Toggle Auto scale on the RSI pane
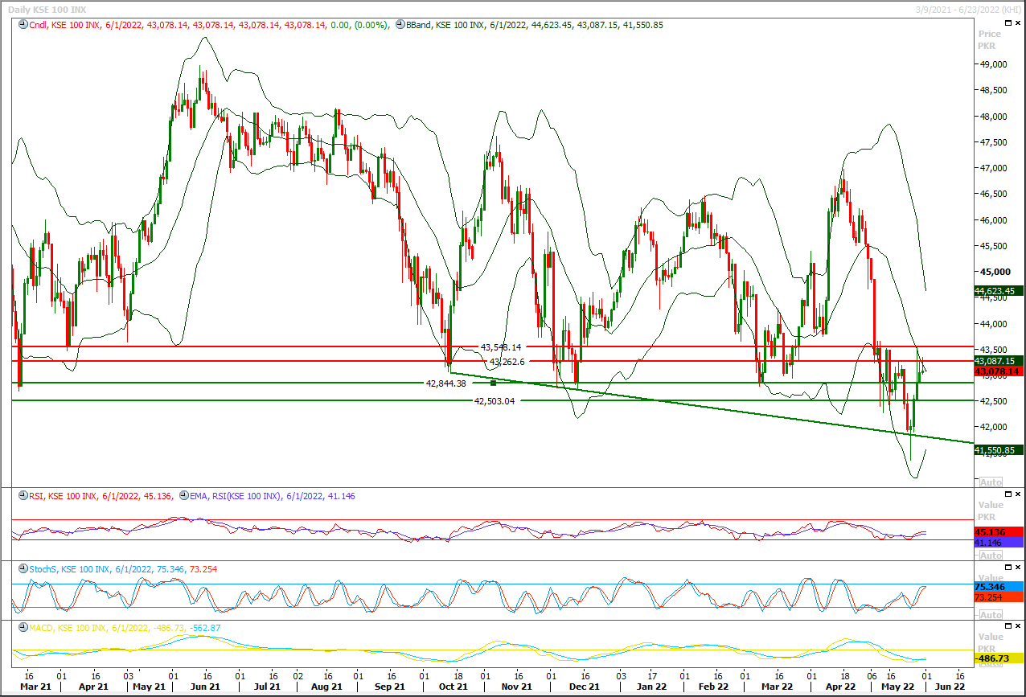 click(991, 556)
